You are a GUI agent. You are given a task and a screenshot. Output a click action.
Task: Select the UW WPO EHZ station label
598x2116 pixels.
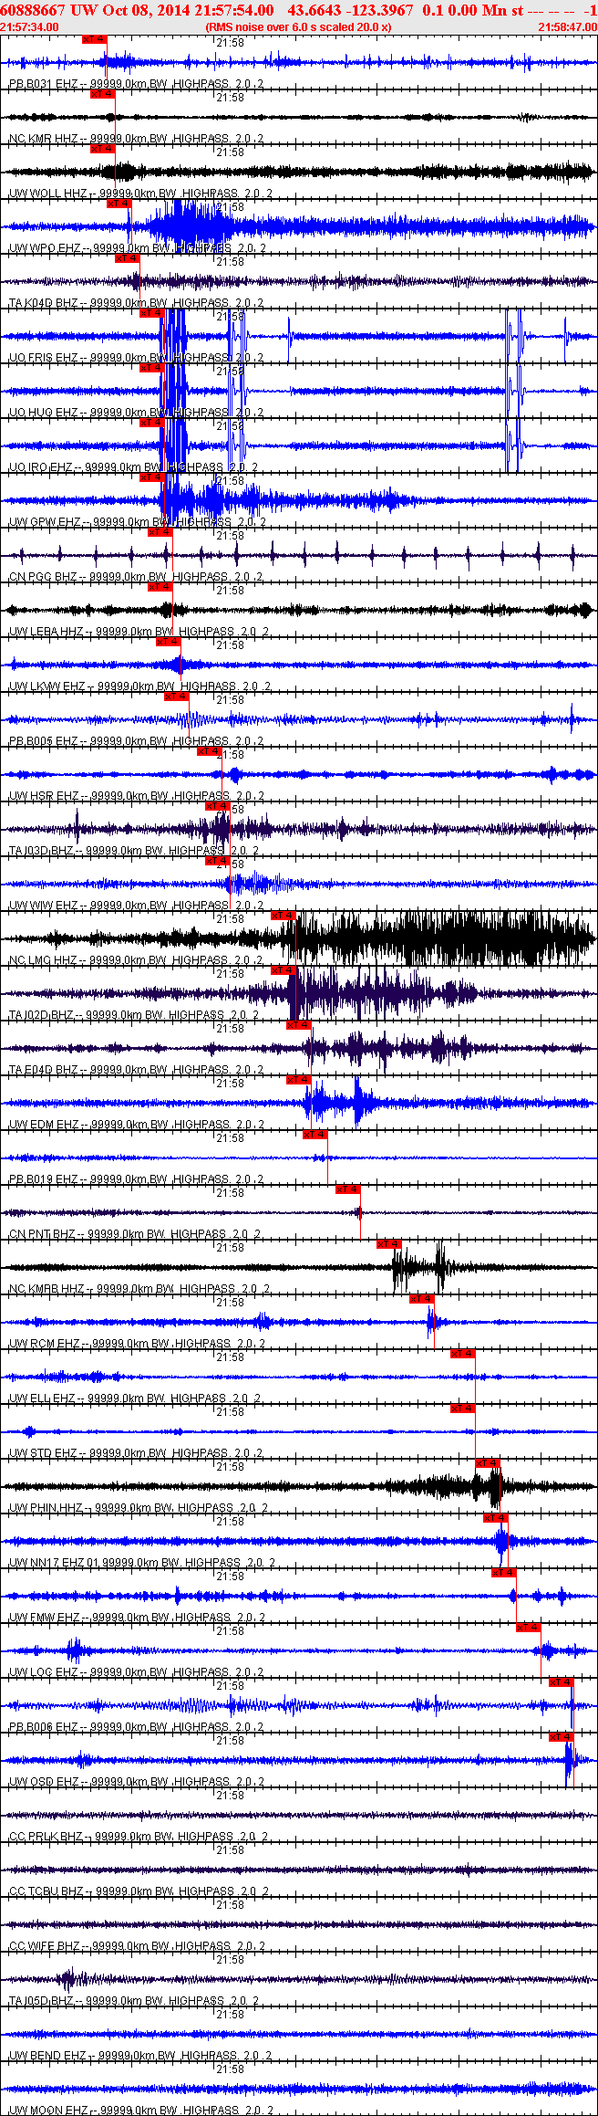pos(138,248)
